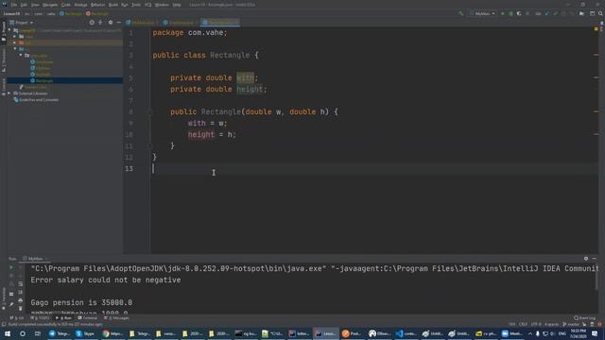
Task: Click the Rerun green arrow in Run panel
Action: click(11, 267)
